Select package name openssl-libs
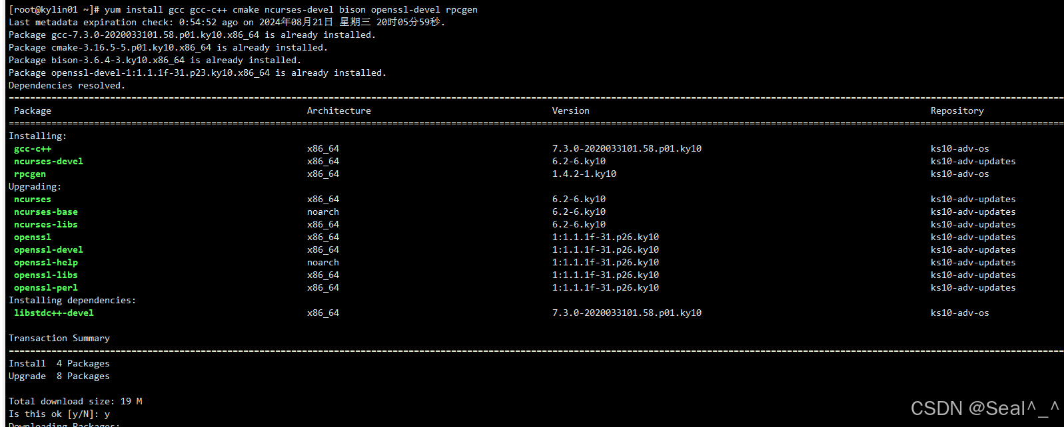Screen dimensions: 1064x427 coord(46,275)
